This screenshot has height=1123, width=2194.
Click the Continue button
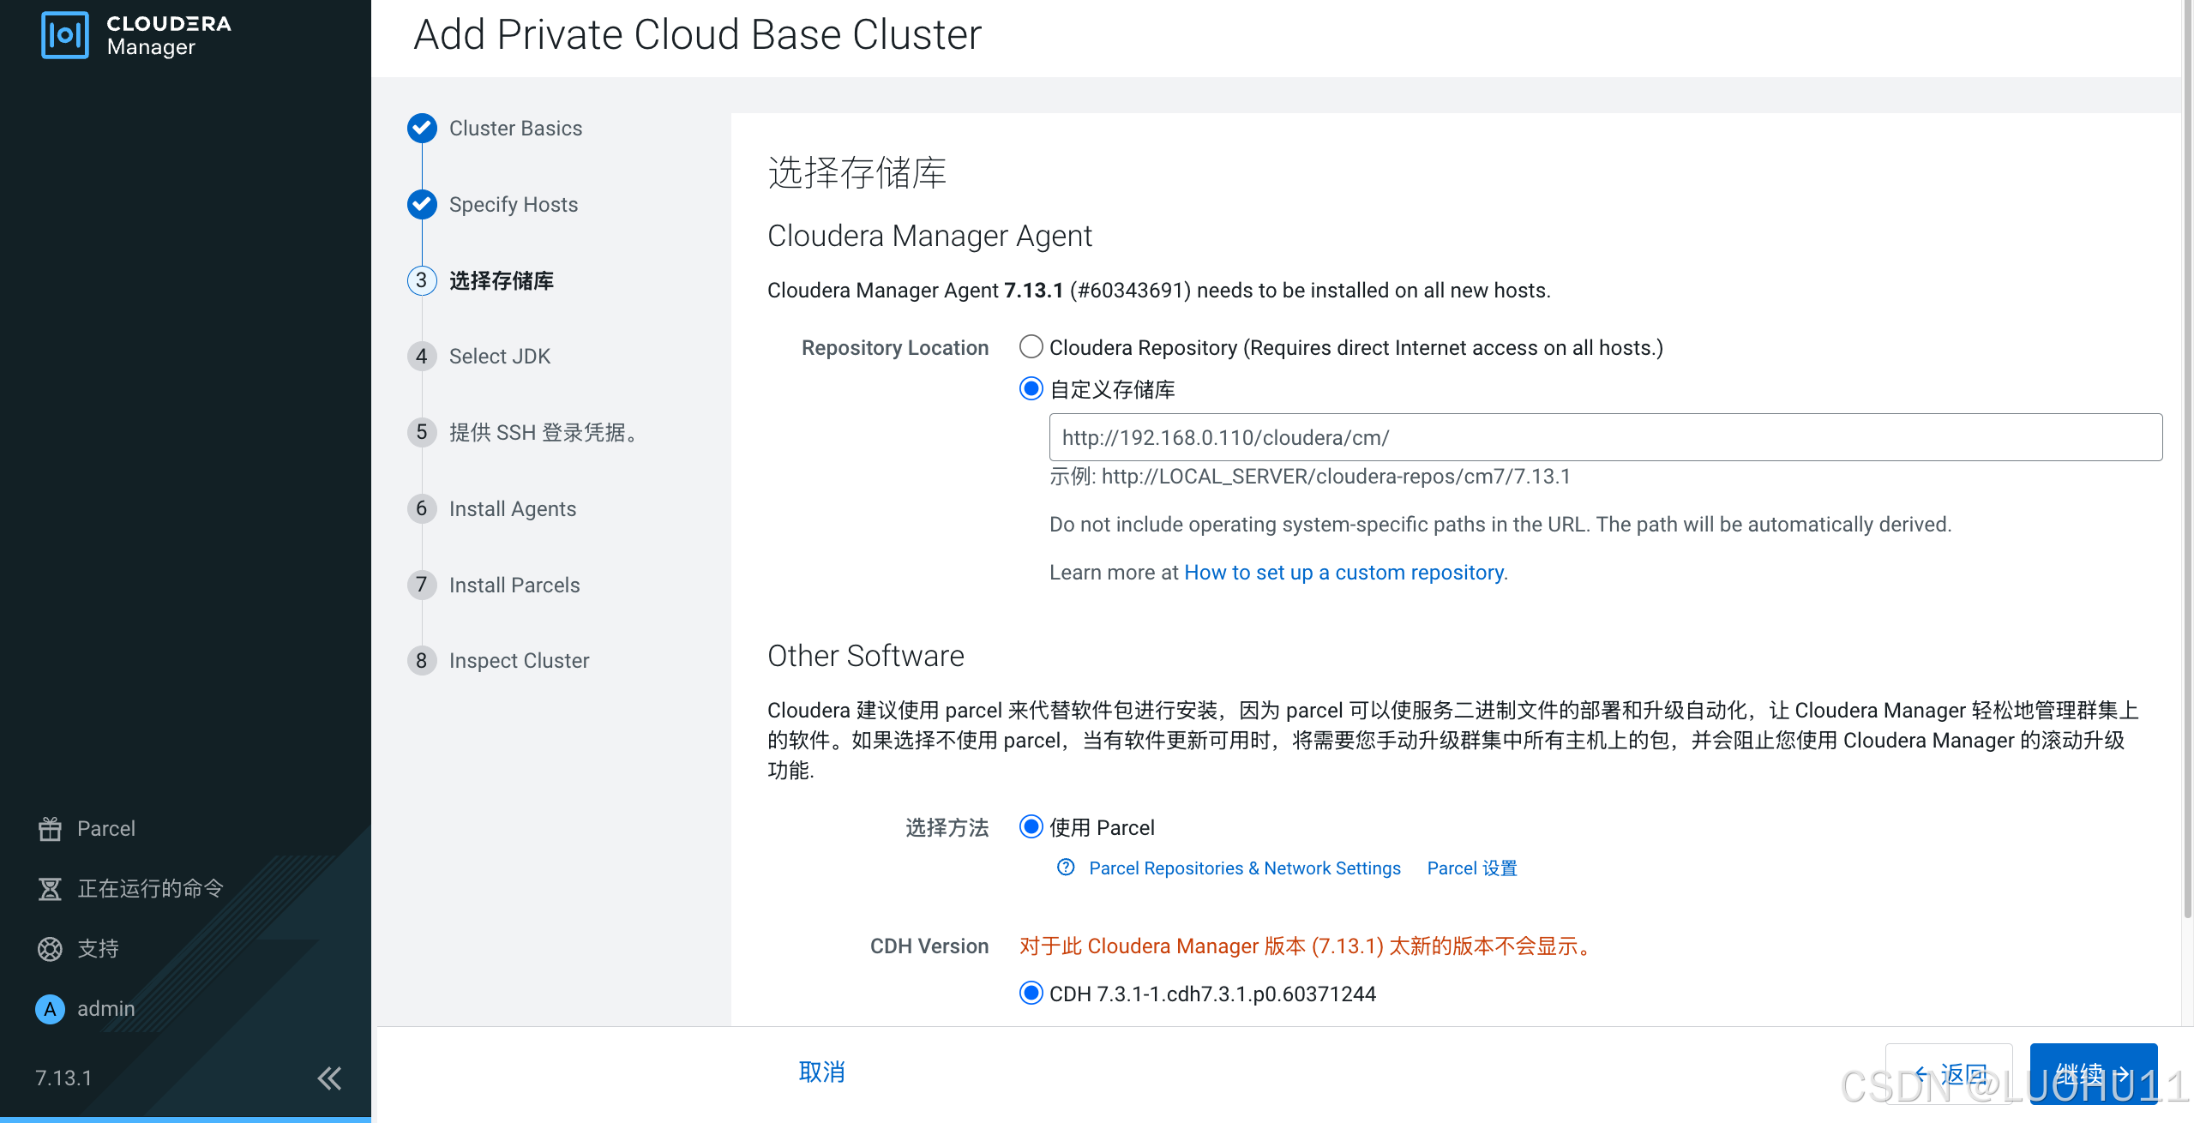(2092, 1073)
